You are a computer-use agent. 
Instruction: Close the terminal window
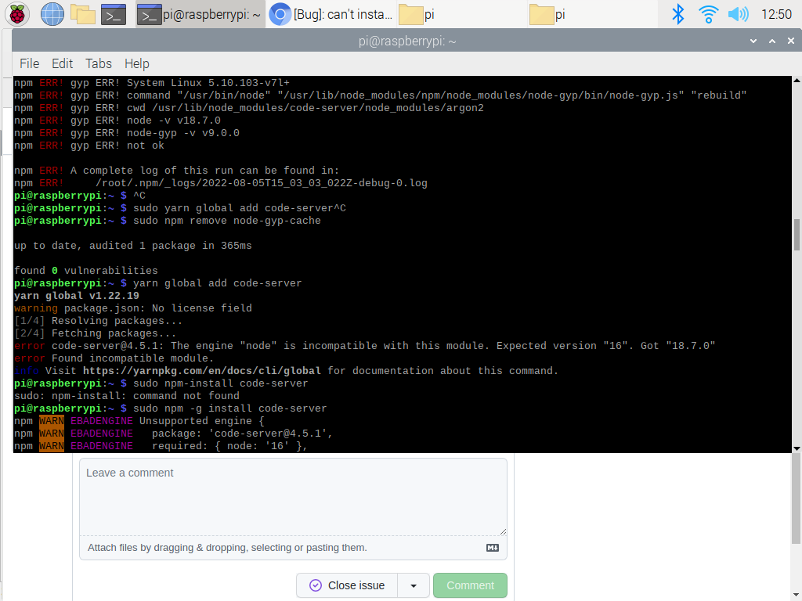point(791,41)
